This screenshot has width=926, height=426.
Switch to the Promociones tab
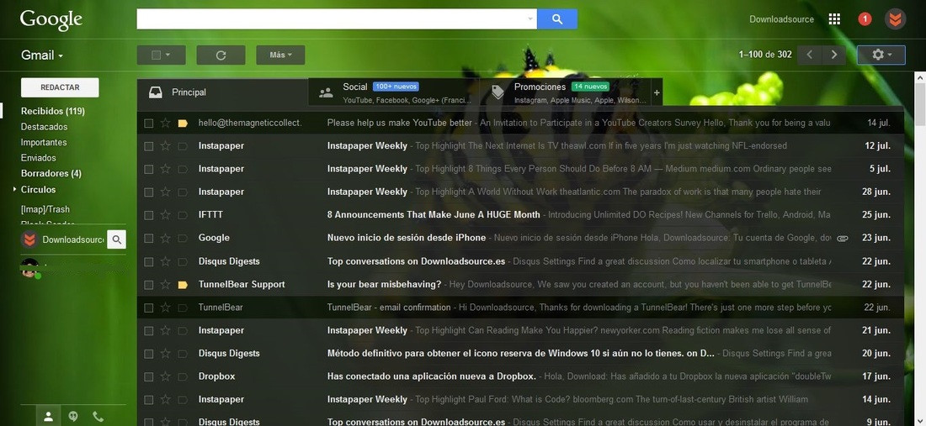565,92
